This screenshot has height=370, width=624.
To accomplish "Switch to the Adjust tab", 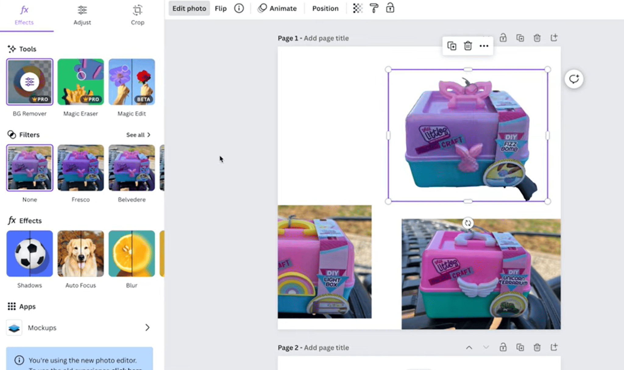I will pyautogui.click(x=82, y=15).
